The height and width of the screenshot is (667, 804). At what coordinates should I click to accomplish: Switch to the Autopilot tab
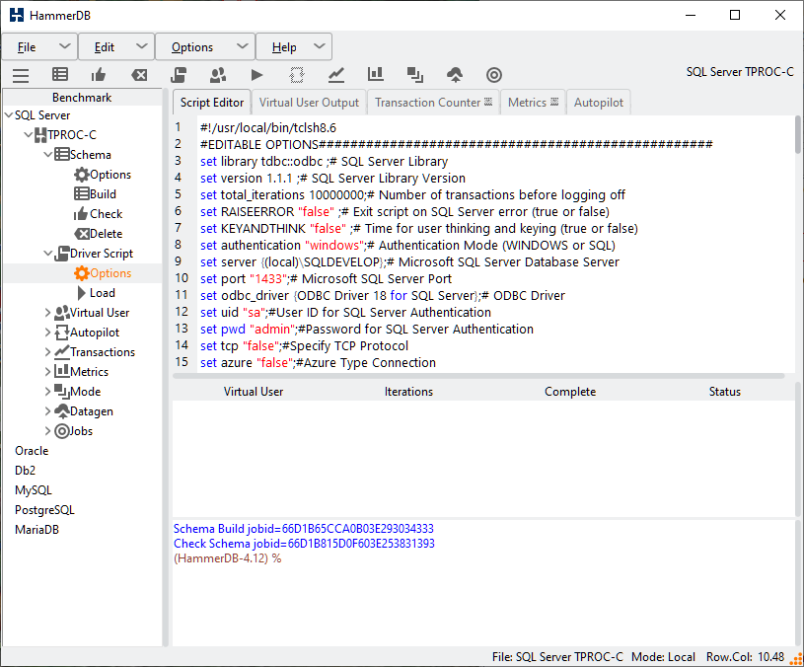(x=599, y=103)
